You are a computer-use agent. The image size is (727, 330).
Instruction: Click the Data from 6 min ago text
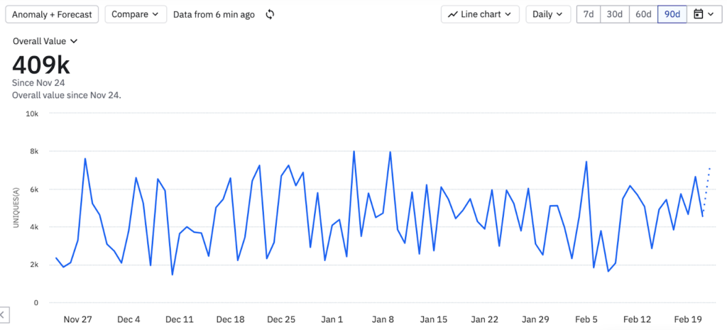[x=214, y=14]
